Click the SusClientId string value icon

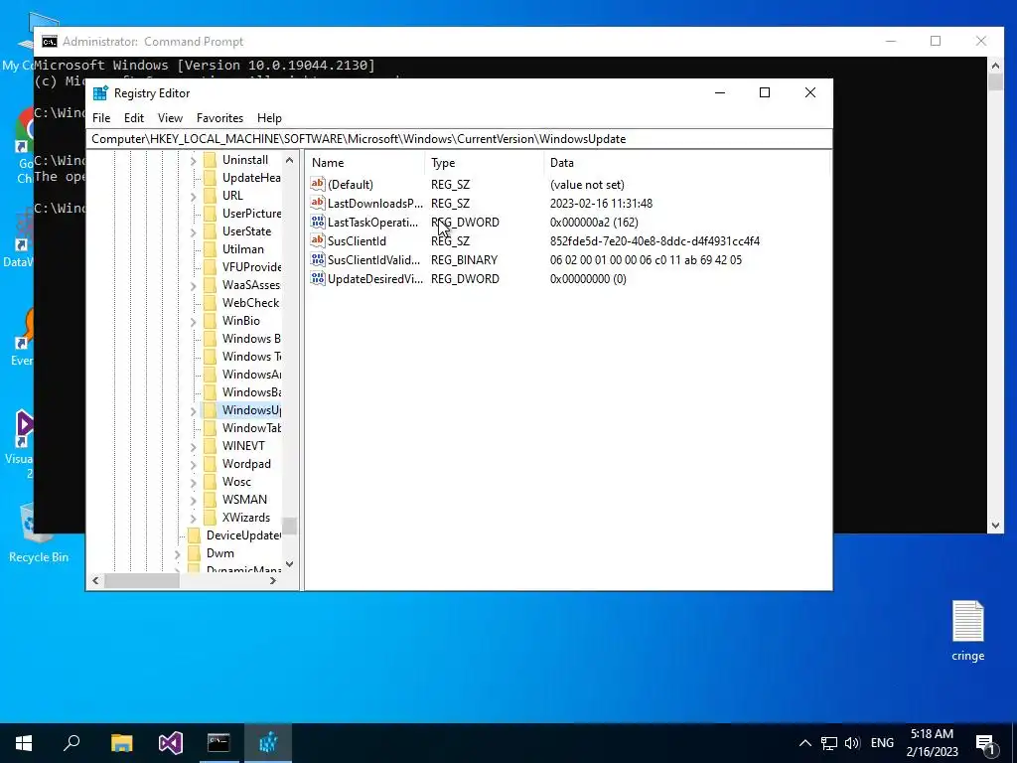tap(317, 240)
